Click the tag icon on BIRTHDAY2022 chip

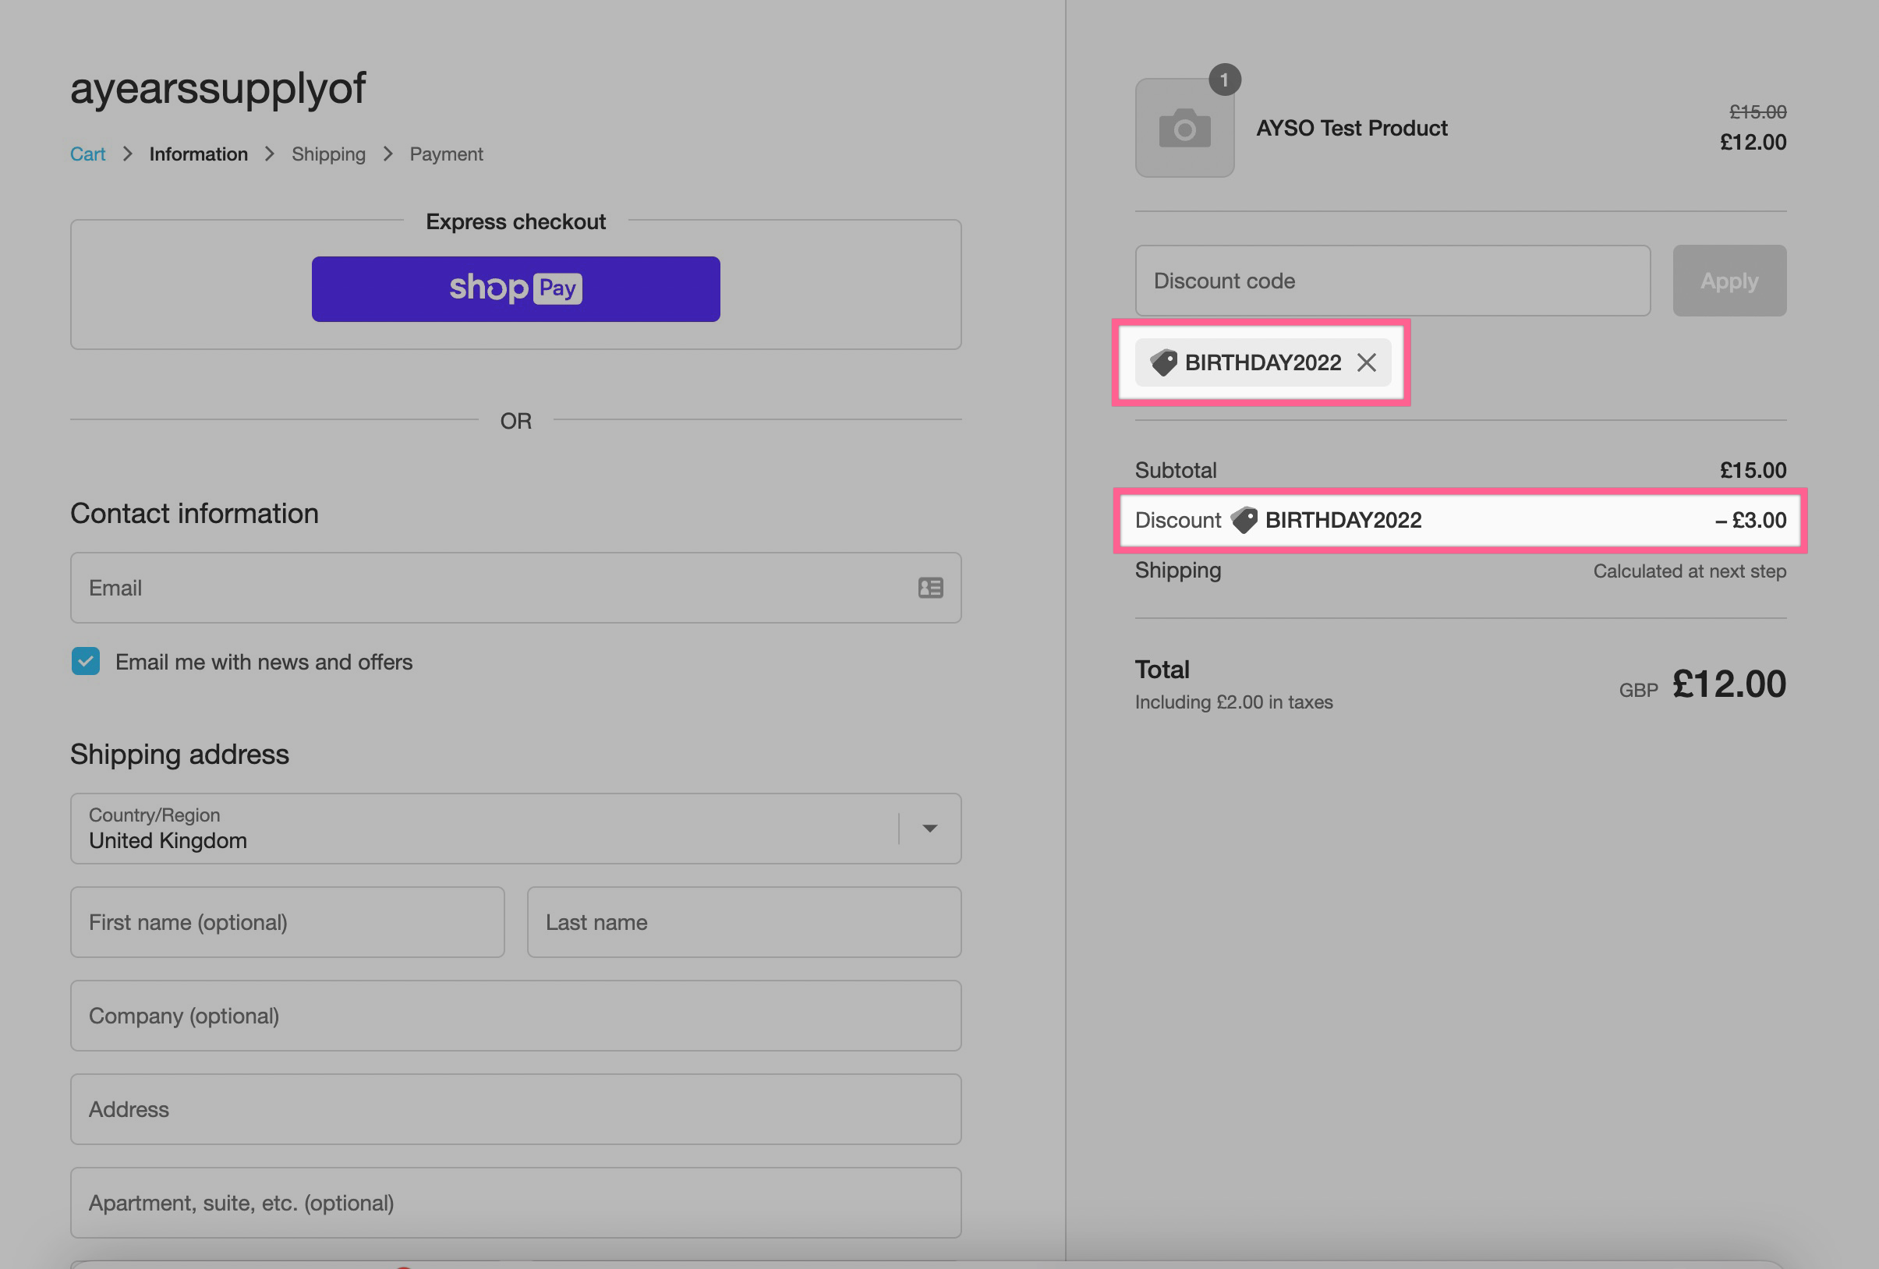1163,362
